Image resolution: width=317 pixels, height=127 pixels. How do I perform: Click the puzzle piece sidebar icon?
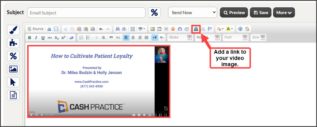(13, 43)
